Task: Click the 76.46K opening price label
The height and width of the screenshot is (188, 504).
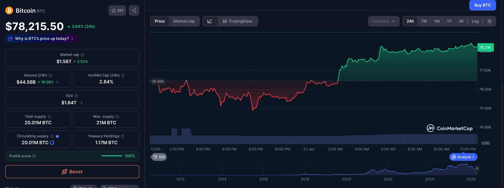Action: click(x=158, y=81)
